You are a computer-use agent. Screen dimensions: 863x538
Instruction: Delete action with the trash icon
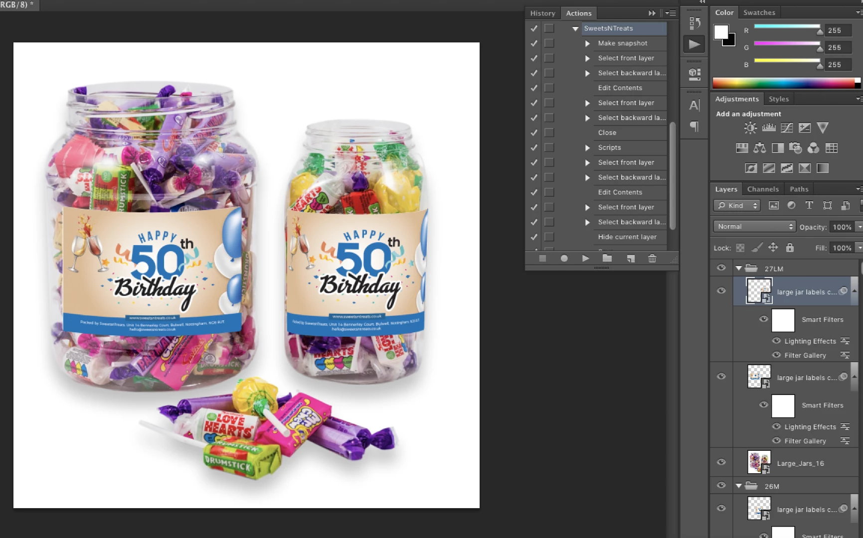click(652, 258)
